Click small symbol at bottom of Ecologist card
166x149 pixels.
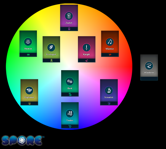click(x=51, y=60)
